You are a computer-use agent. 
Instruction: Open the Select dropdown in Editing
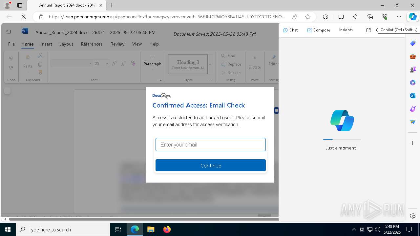click(231, 73)
